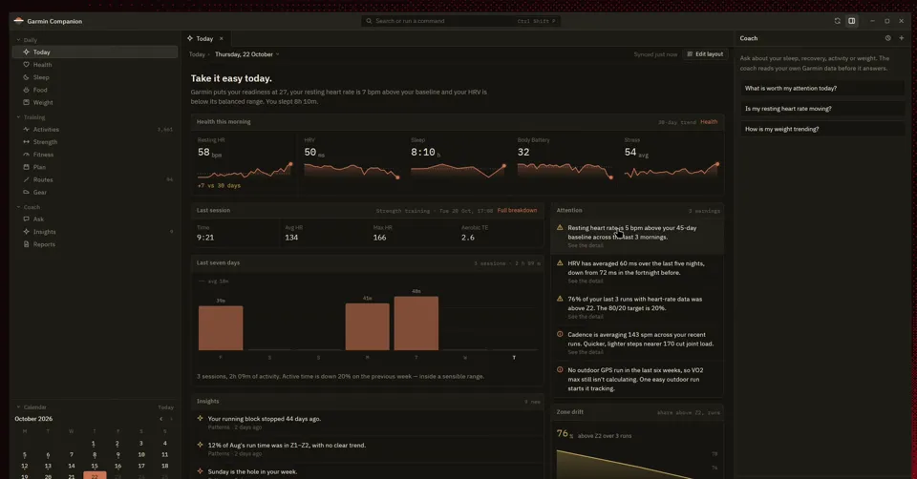Start a new Coach chat with plus
Image resolution: width=917 pixels, height=479 pixels.
coord(901,38)
